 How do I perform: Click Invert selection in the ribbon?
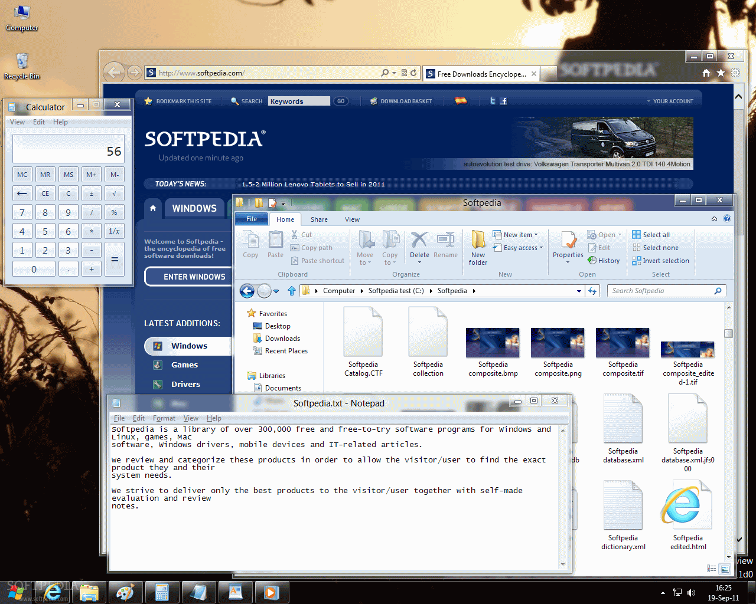click(660, 261)
